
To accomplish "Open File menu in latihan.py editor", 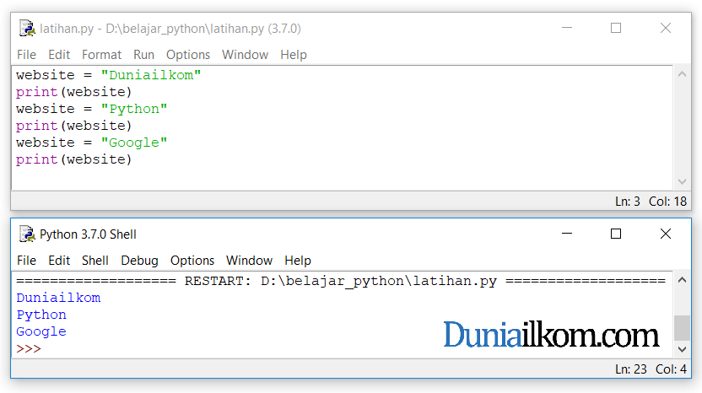I will (26, 55).
